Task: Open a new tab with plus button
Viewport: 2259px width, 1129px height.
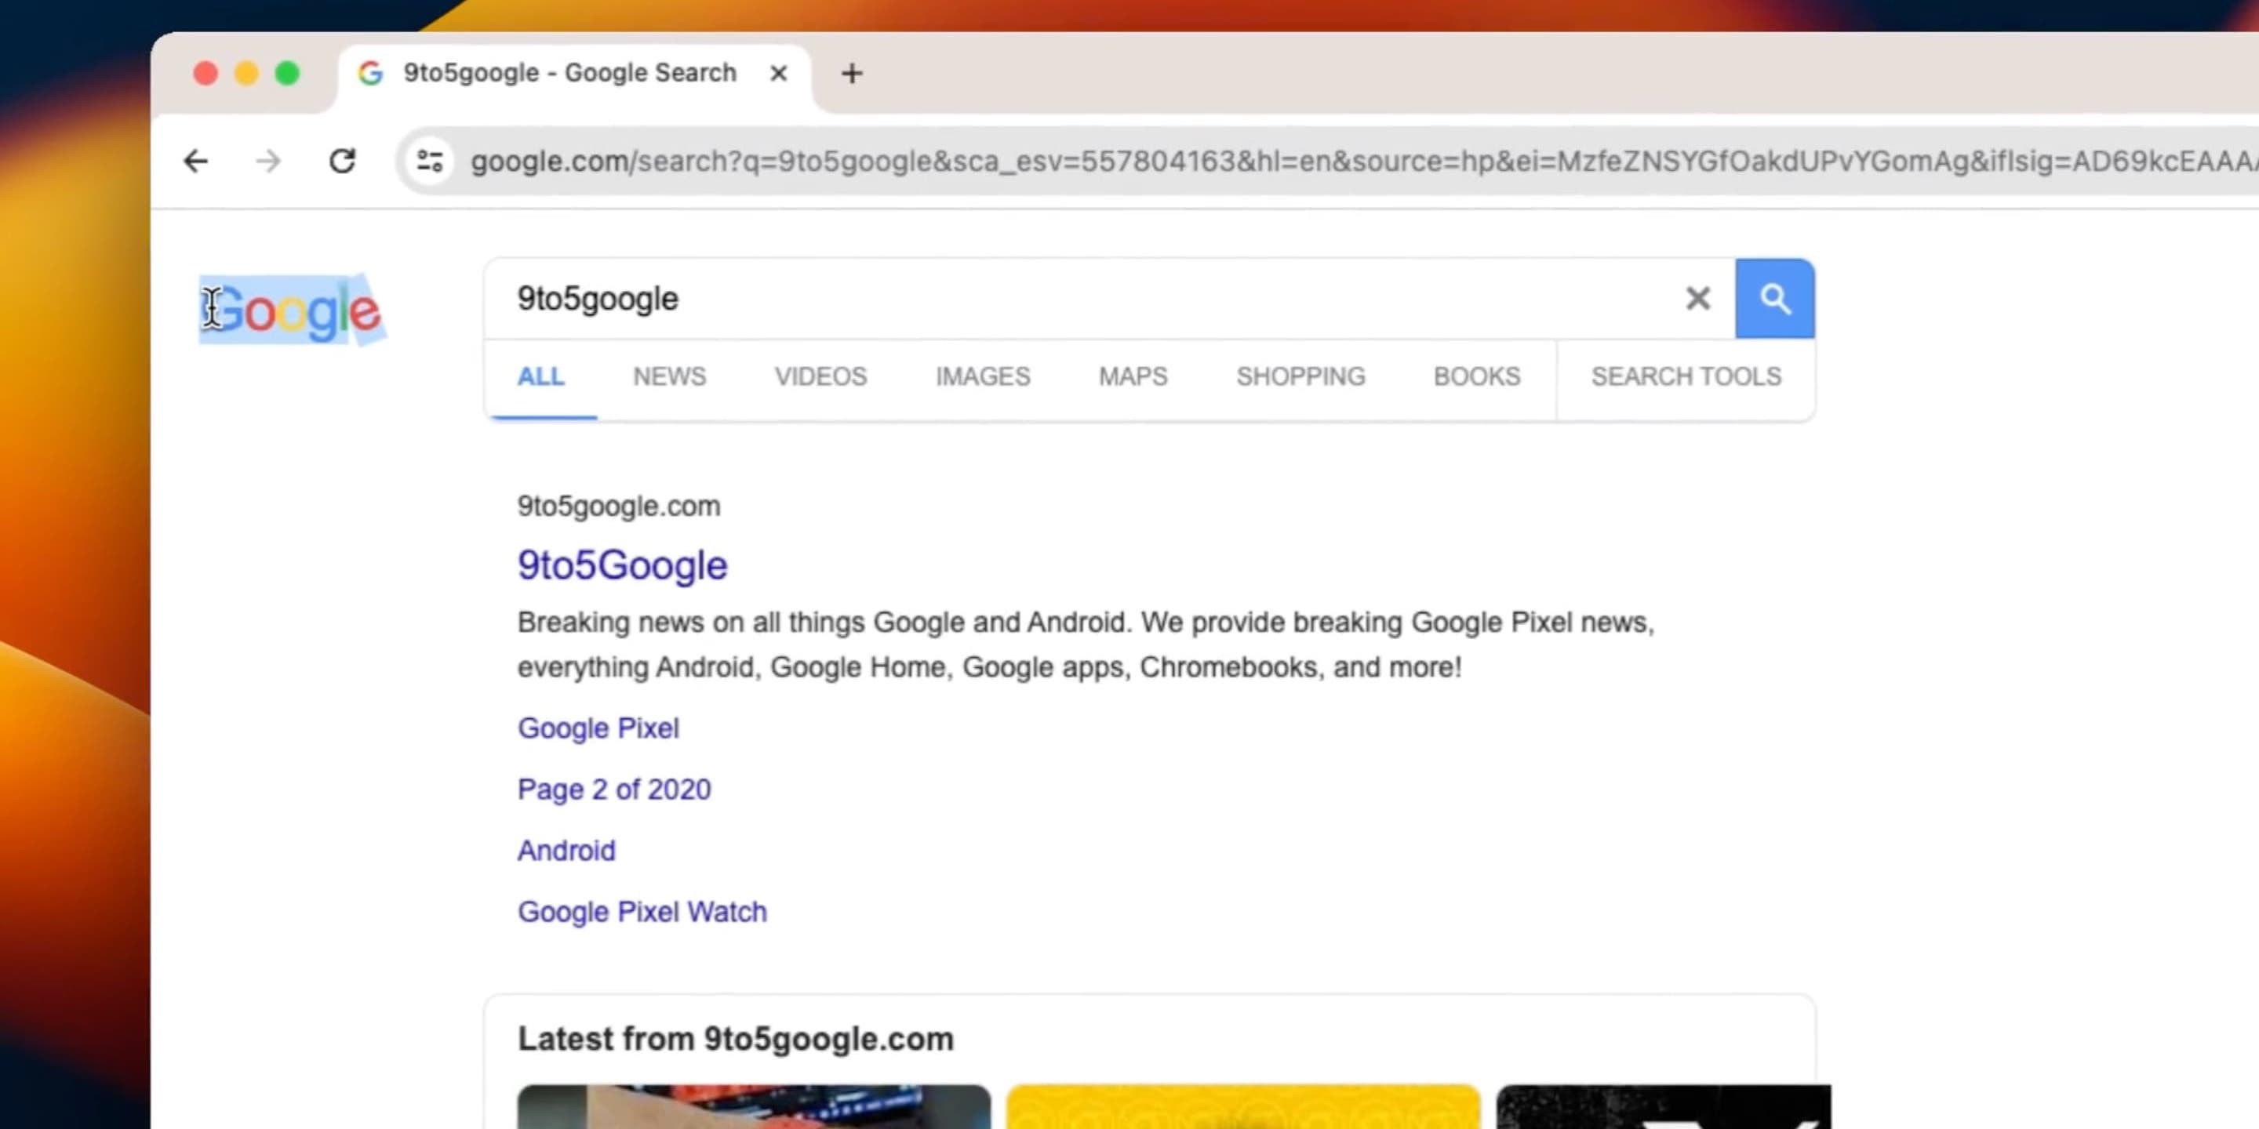Action: coord(852,74)
